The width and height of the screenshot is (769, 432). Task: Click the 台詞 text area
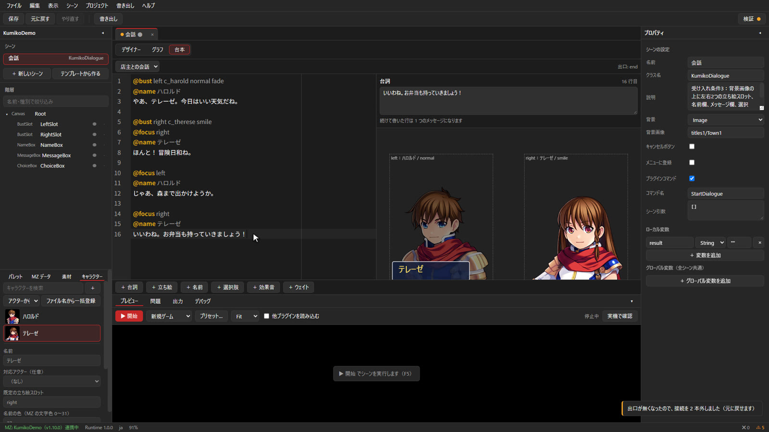pyautogui.click(x=509, y=101)
